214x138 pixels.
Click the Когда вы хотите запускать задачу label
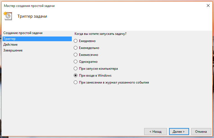coord(100,34)
